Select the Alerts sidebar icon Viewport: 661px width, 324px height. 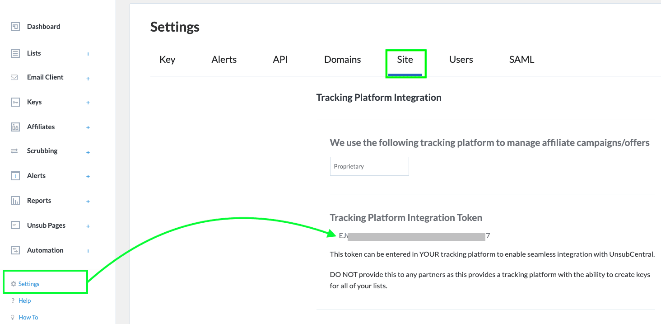tap(15, 176)
